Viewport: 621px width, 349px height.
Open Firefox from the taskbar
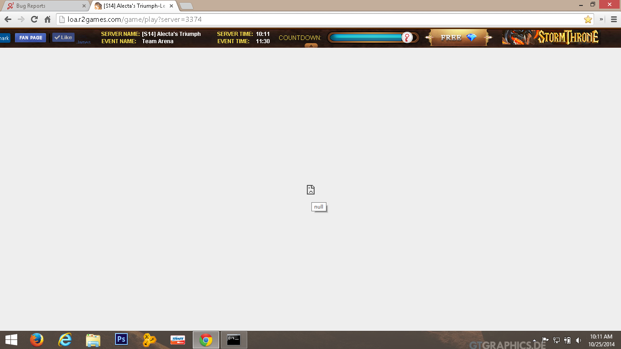[x=36, y=339]
